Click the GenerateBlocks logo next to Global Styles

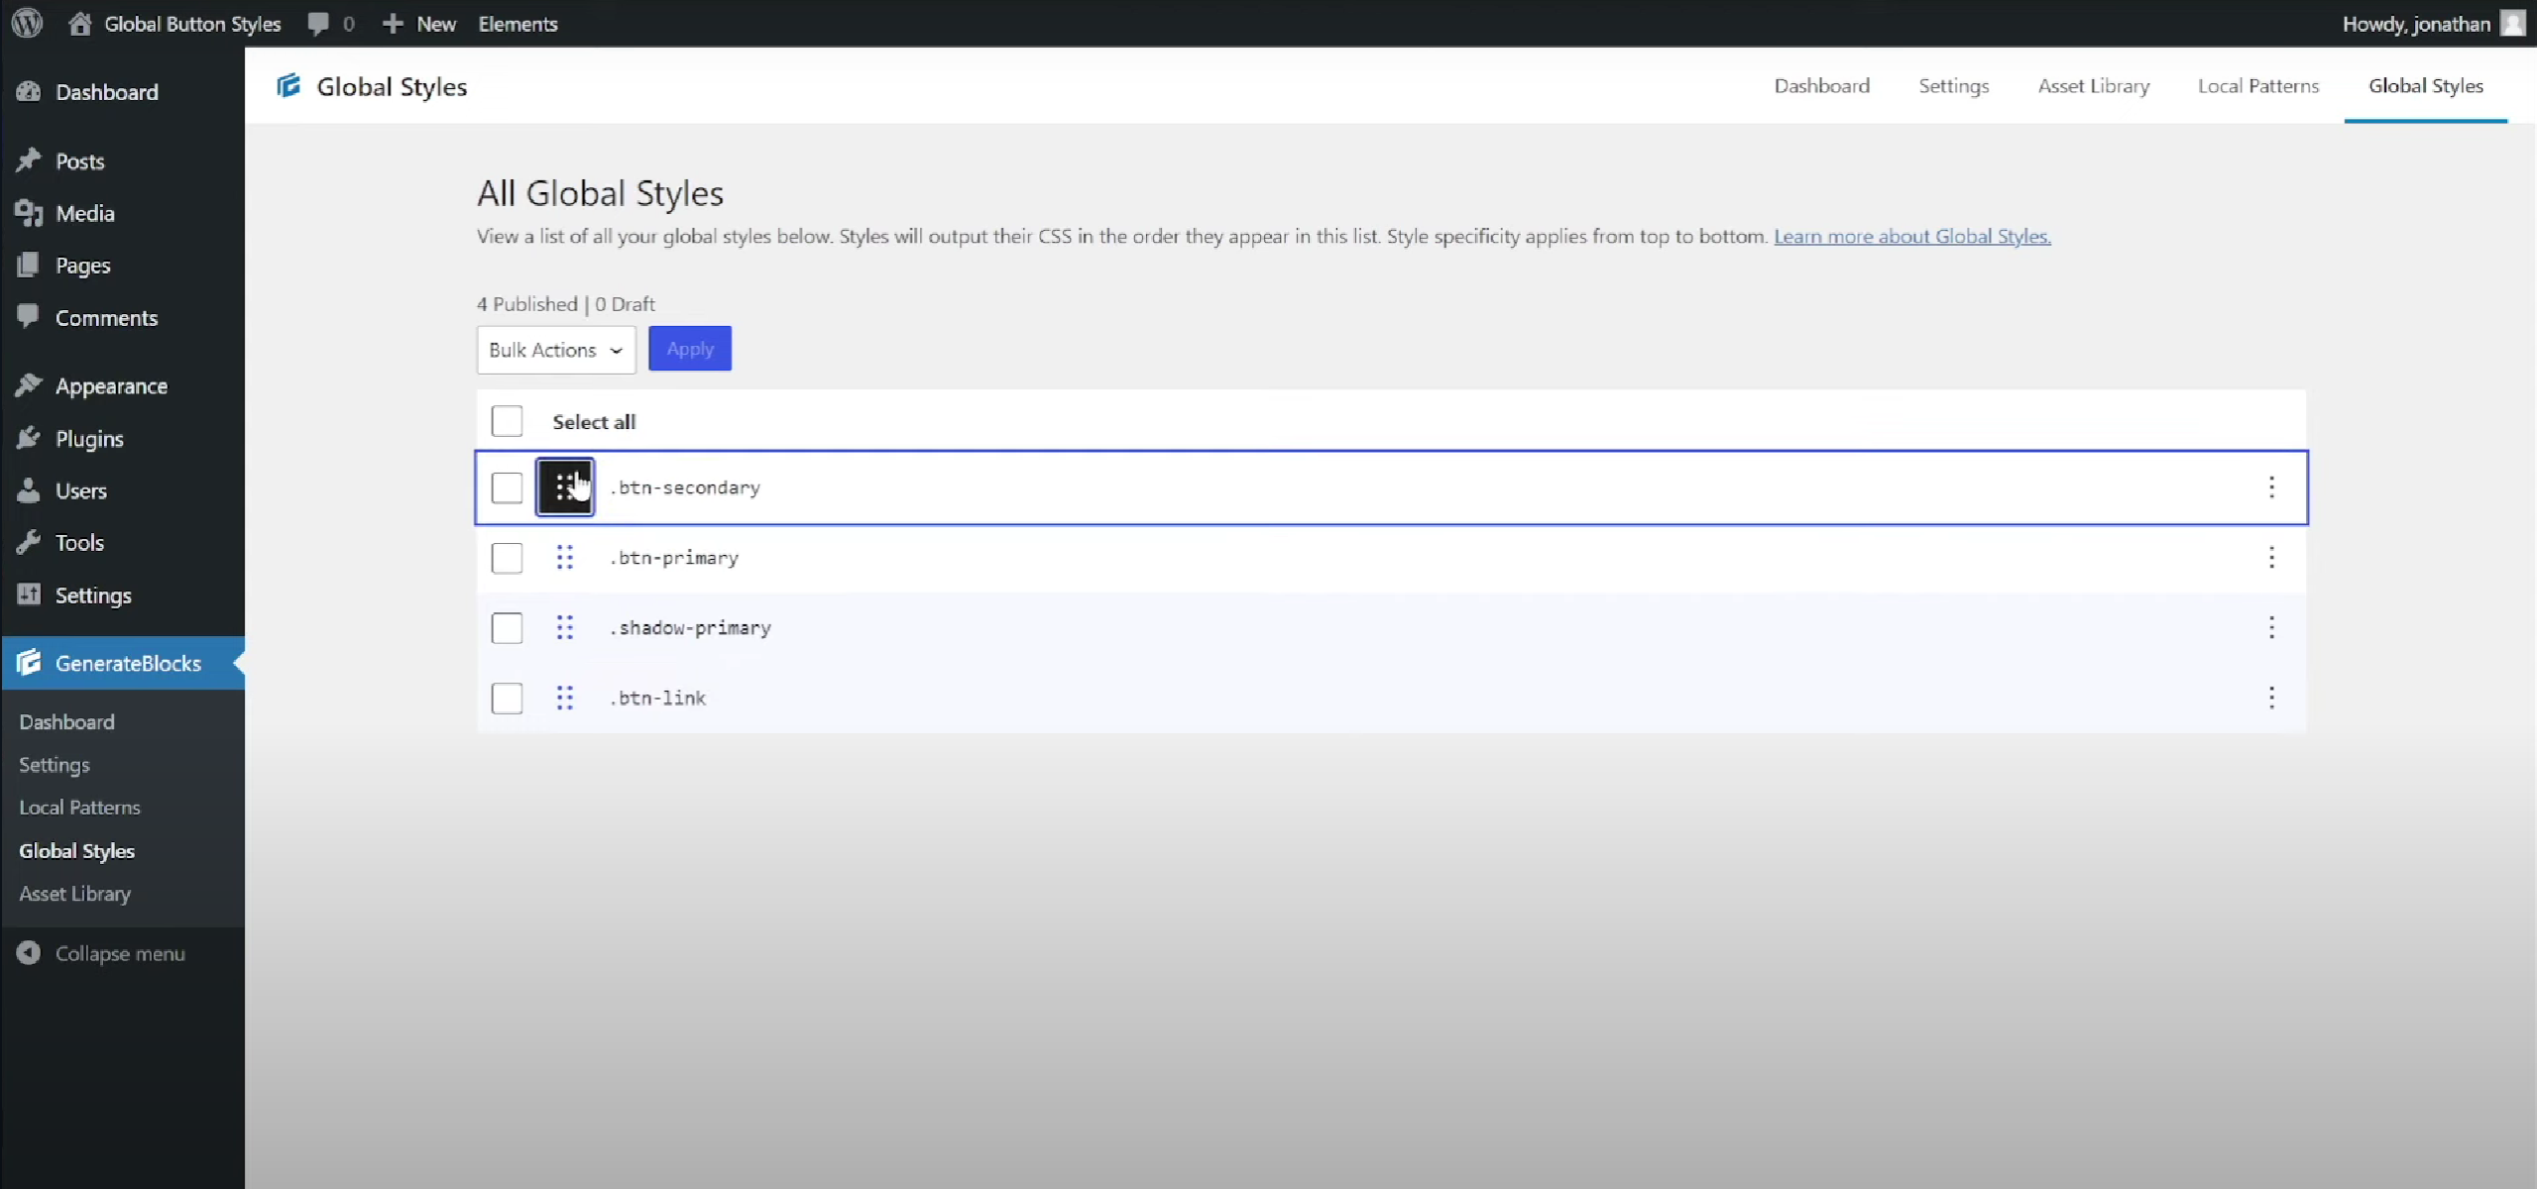click(x=288, y=86)
